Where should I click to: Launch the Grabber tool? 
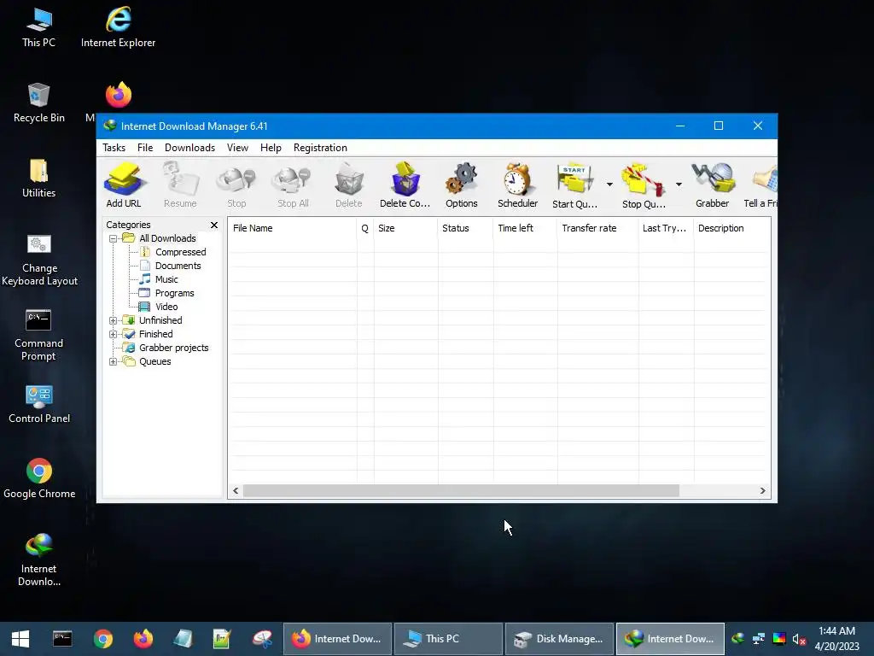(x=713, y=184)
